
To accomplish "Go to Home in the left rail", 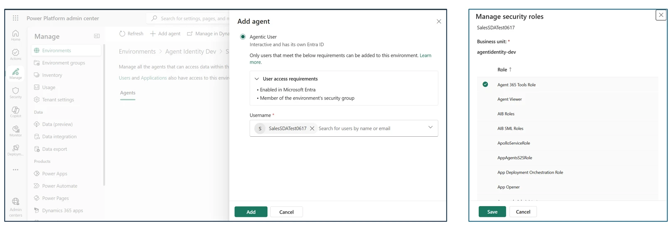I will tap(15, 35).
